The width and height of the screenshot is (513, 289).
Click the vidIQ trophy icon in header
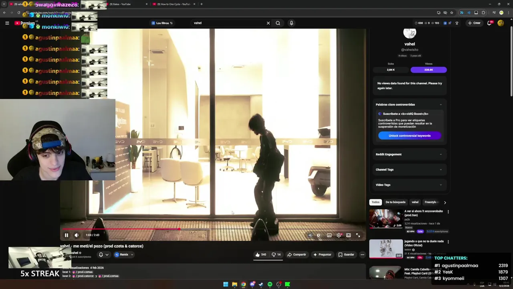click(x=457, y=23)
